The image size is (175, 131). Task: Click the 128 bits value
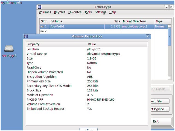[x=93, y=90]
